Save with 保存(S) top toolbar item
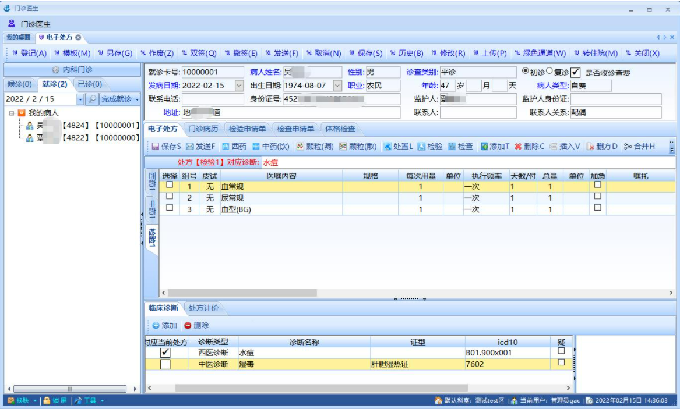This screenshot has width=680, height=409. coord(366,54)
